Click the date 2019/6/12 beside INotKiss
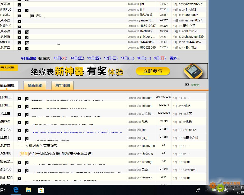Image resolution: width=244 pixels, height=195 pixels. tap(134, 32)
